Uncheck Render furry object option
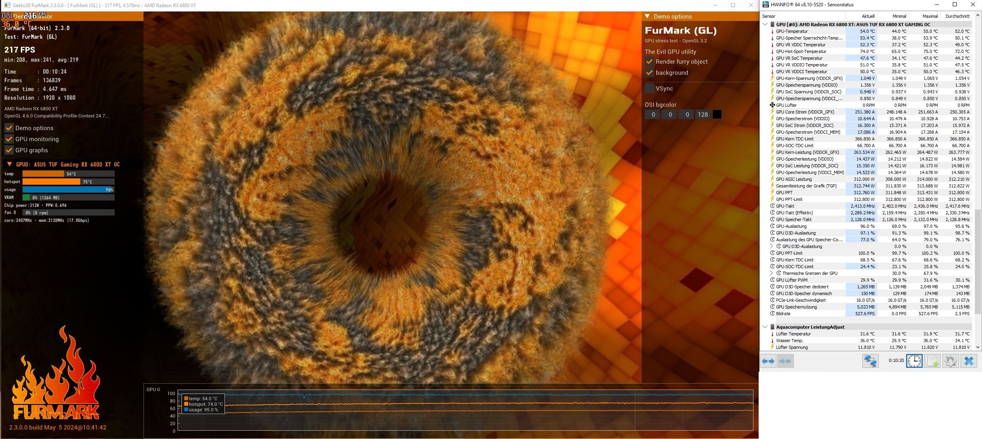Screen dimensions: 982x439 [x=650, y=62]
